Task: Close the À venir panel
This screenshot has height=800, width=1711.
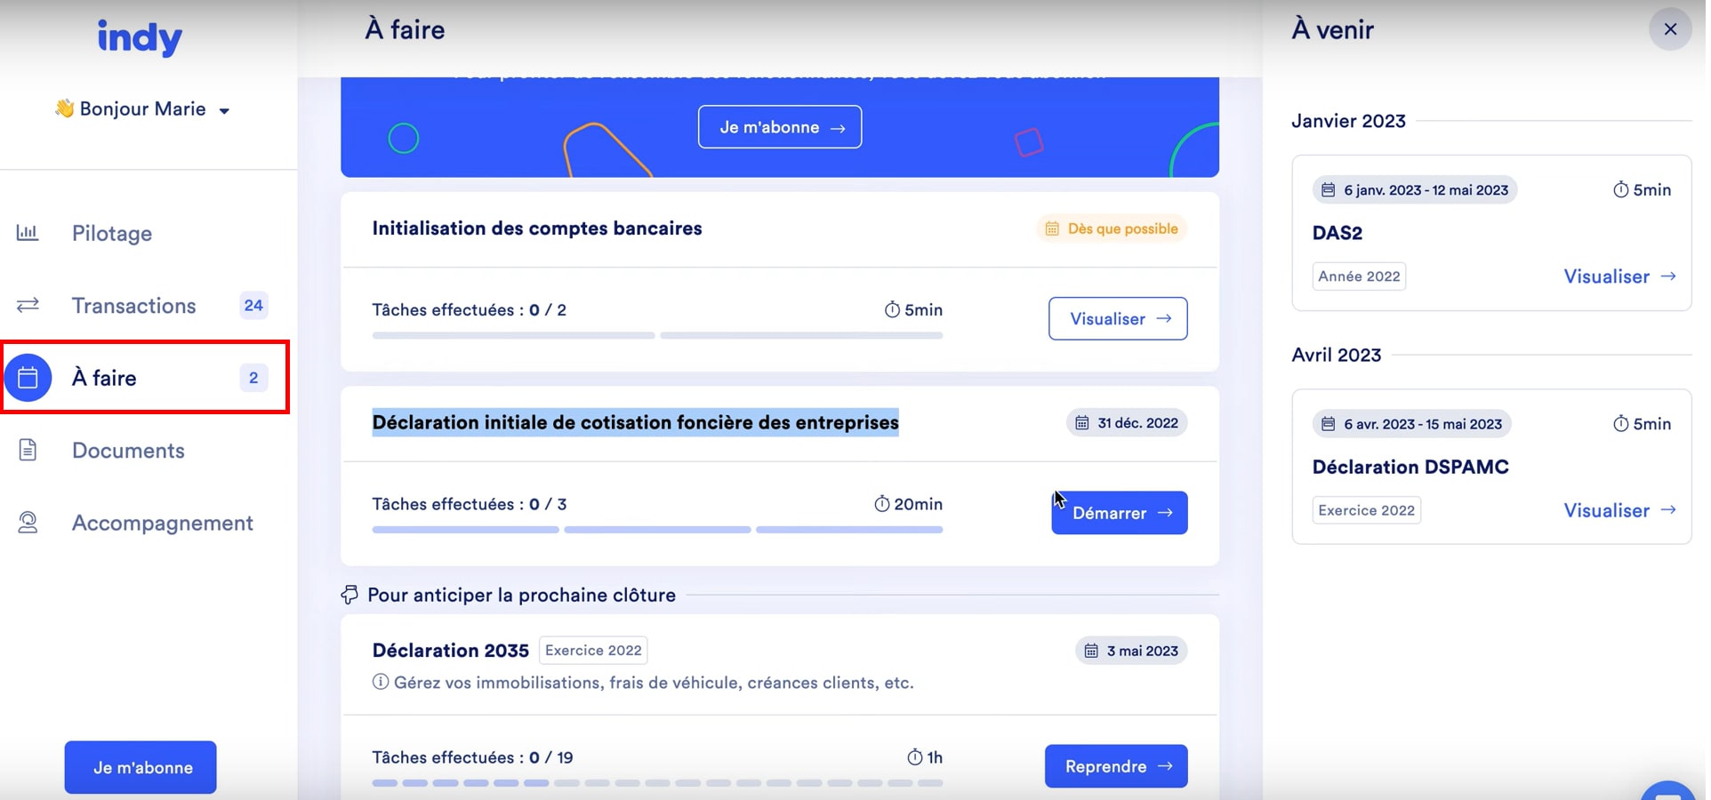Action: coord(1670,29)
